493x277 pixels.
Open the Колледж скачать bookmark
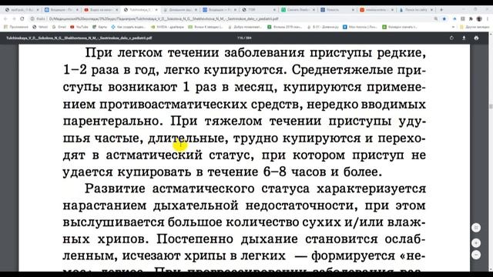point(400,27)
